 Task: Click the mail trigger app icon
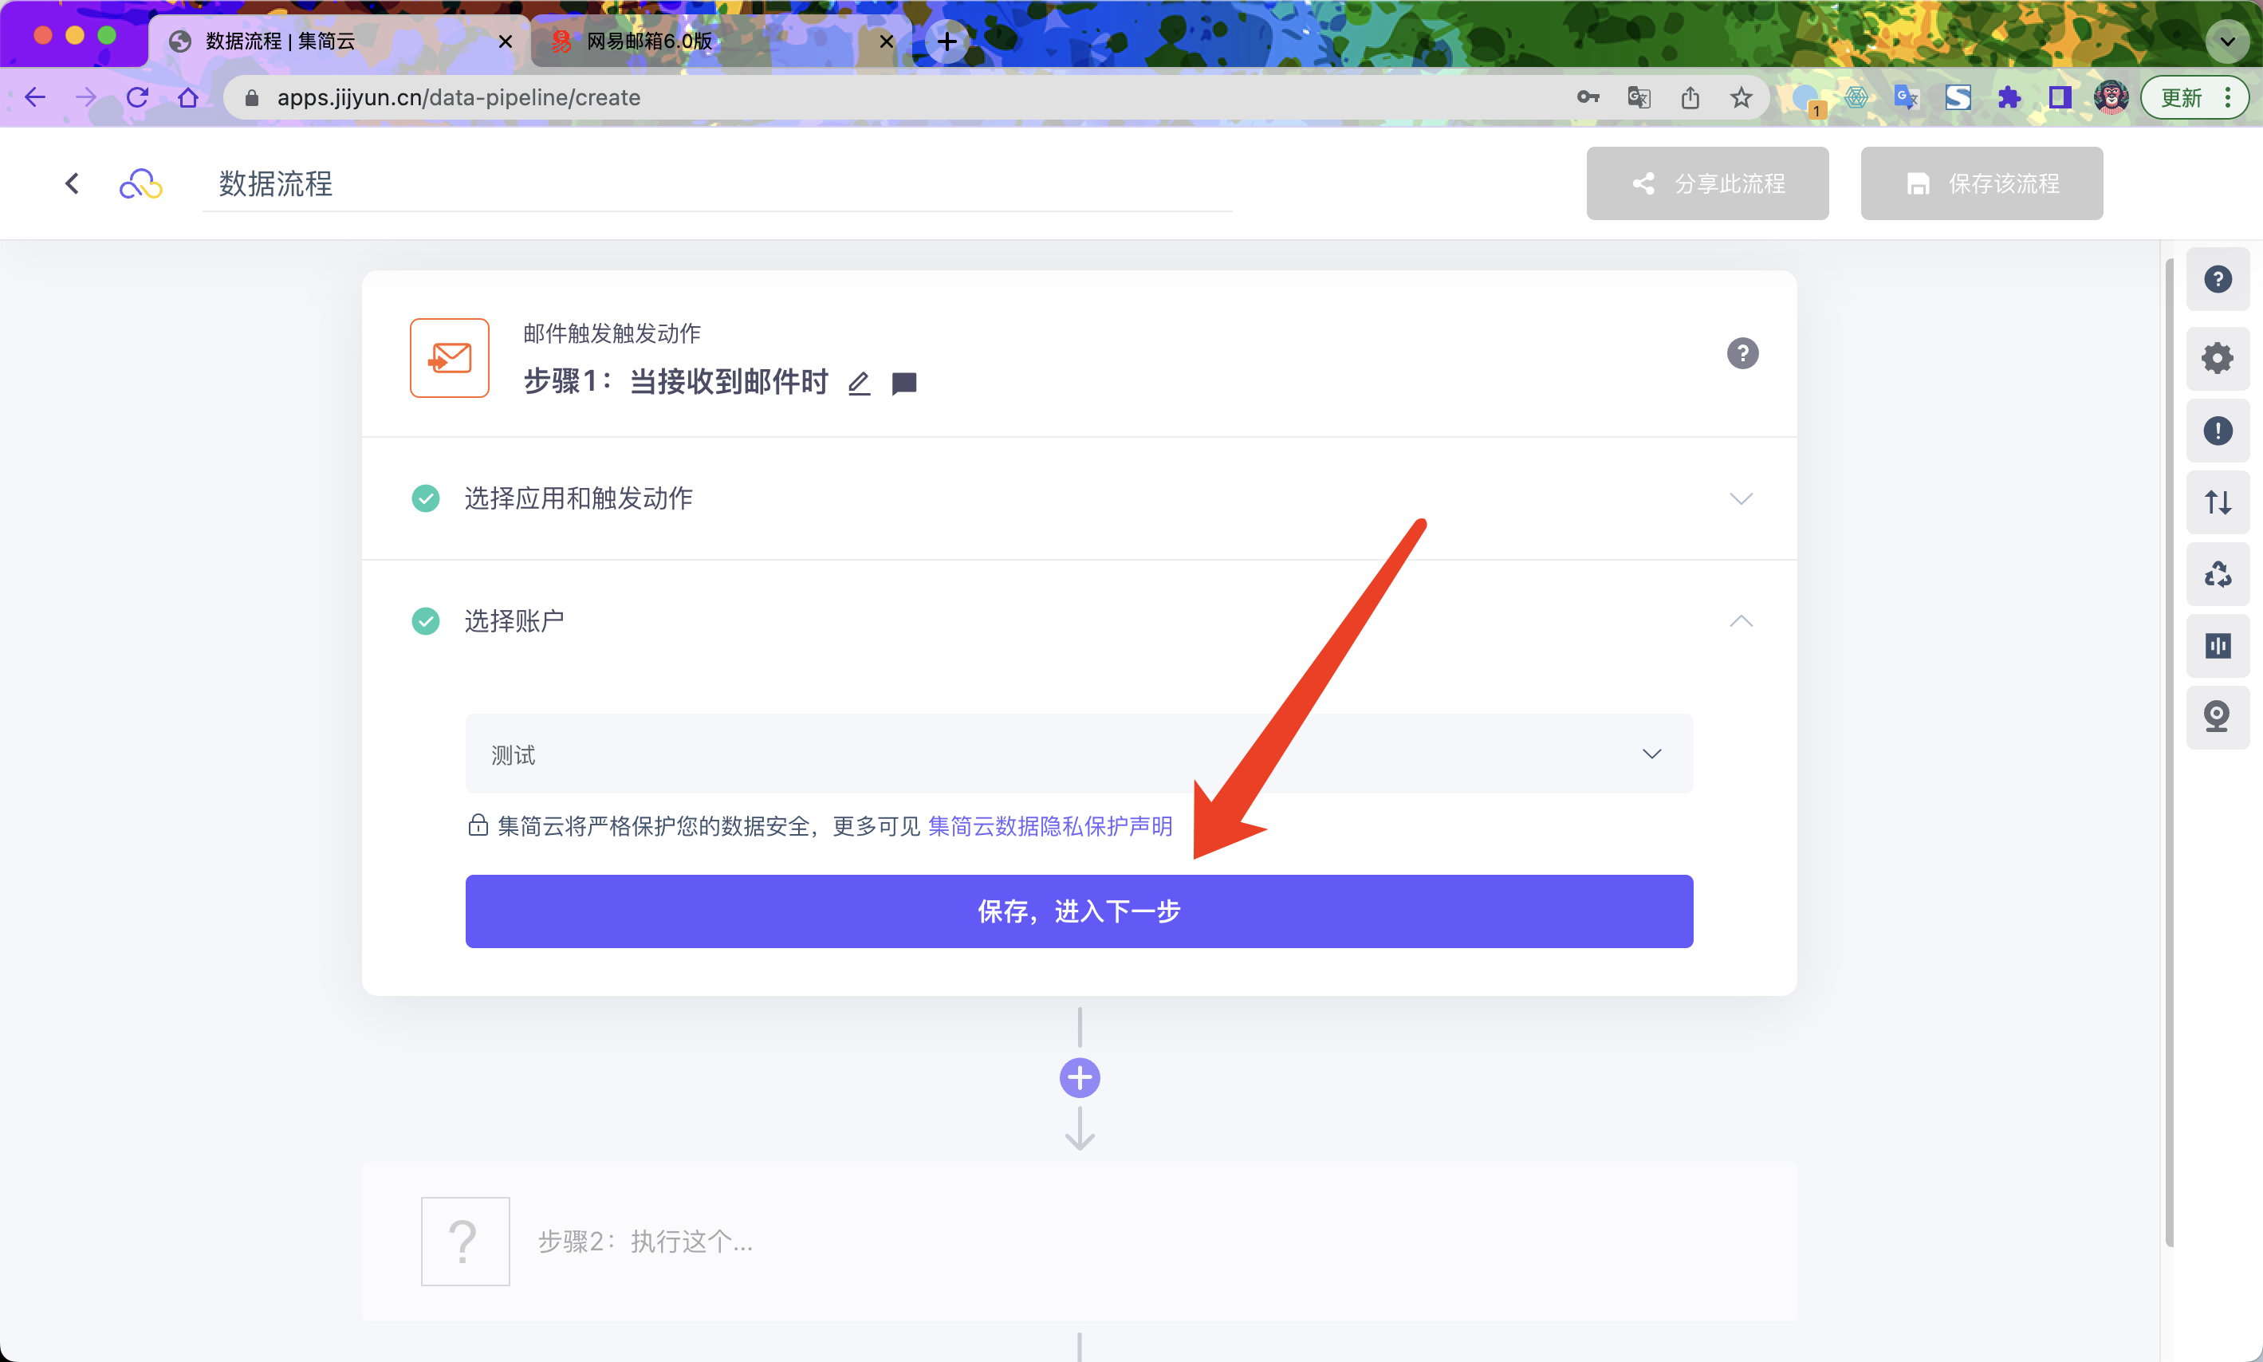tap(449, 358)
